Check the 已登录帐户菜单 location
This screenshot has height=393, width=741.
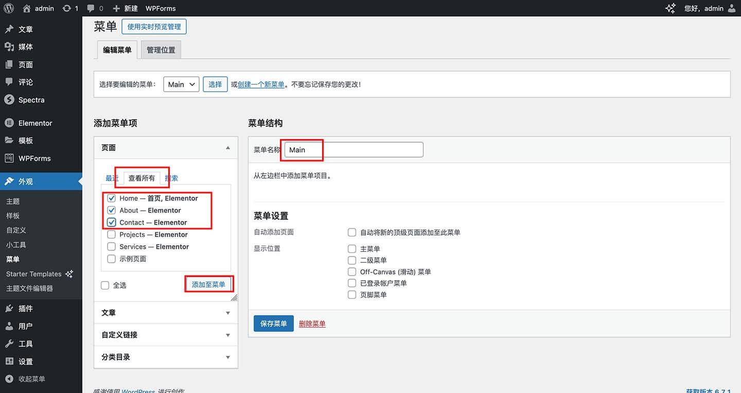coord(352,283)
